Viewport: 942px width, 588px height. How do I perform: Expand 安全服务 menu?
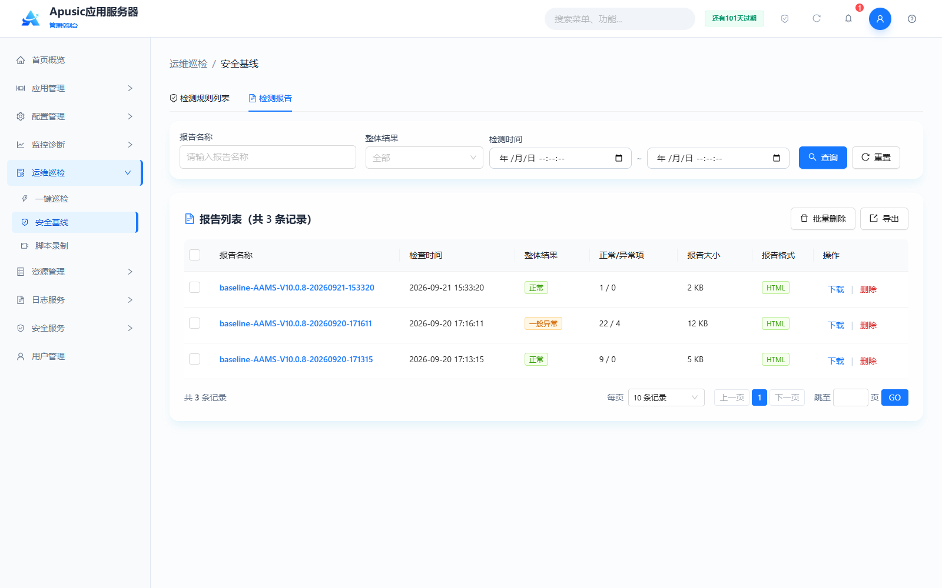(75, 328)
